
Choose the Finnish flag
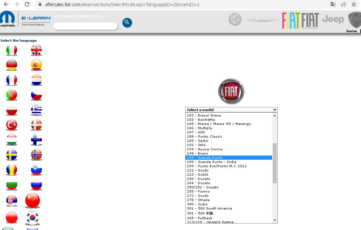[x=36, y=140]
